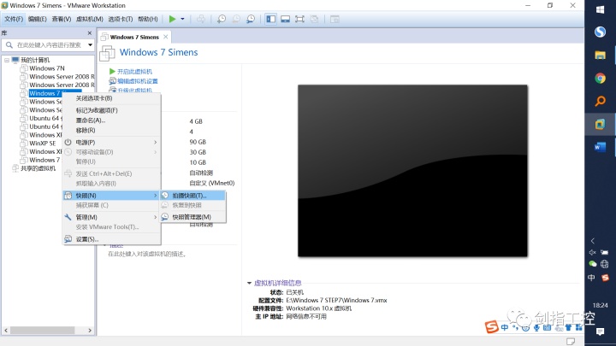Click the black virtual machine preview screen
The image size is (616, 346).
tap(412, 171)
